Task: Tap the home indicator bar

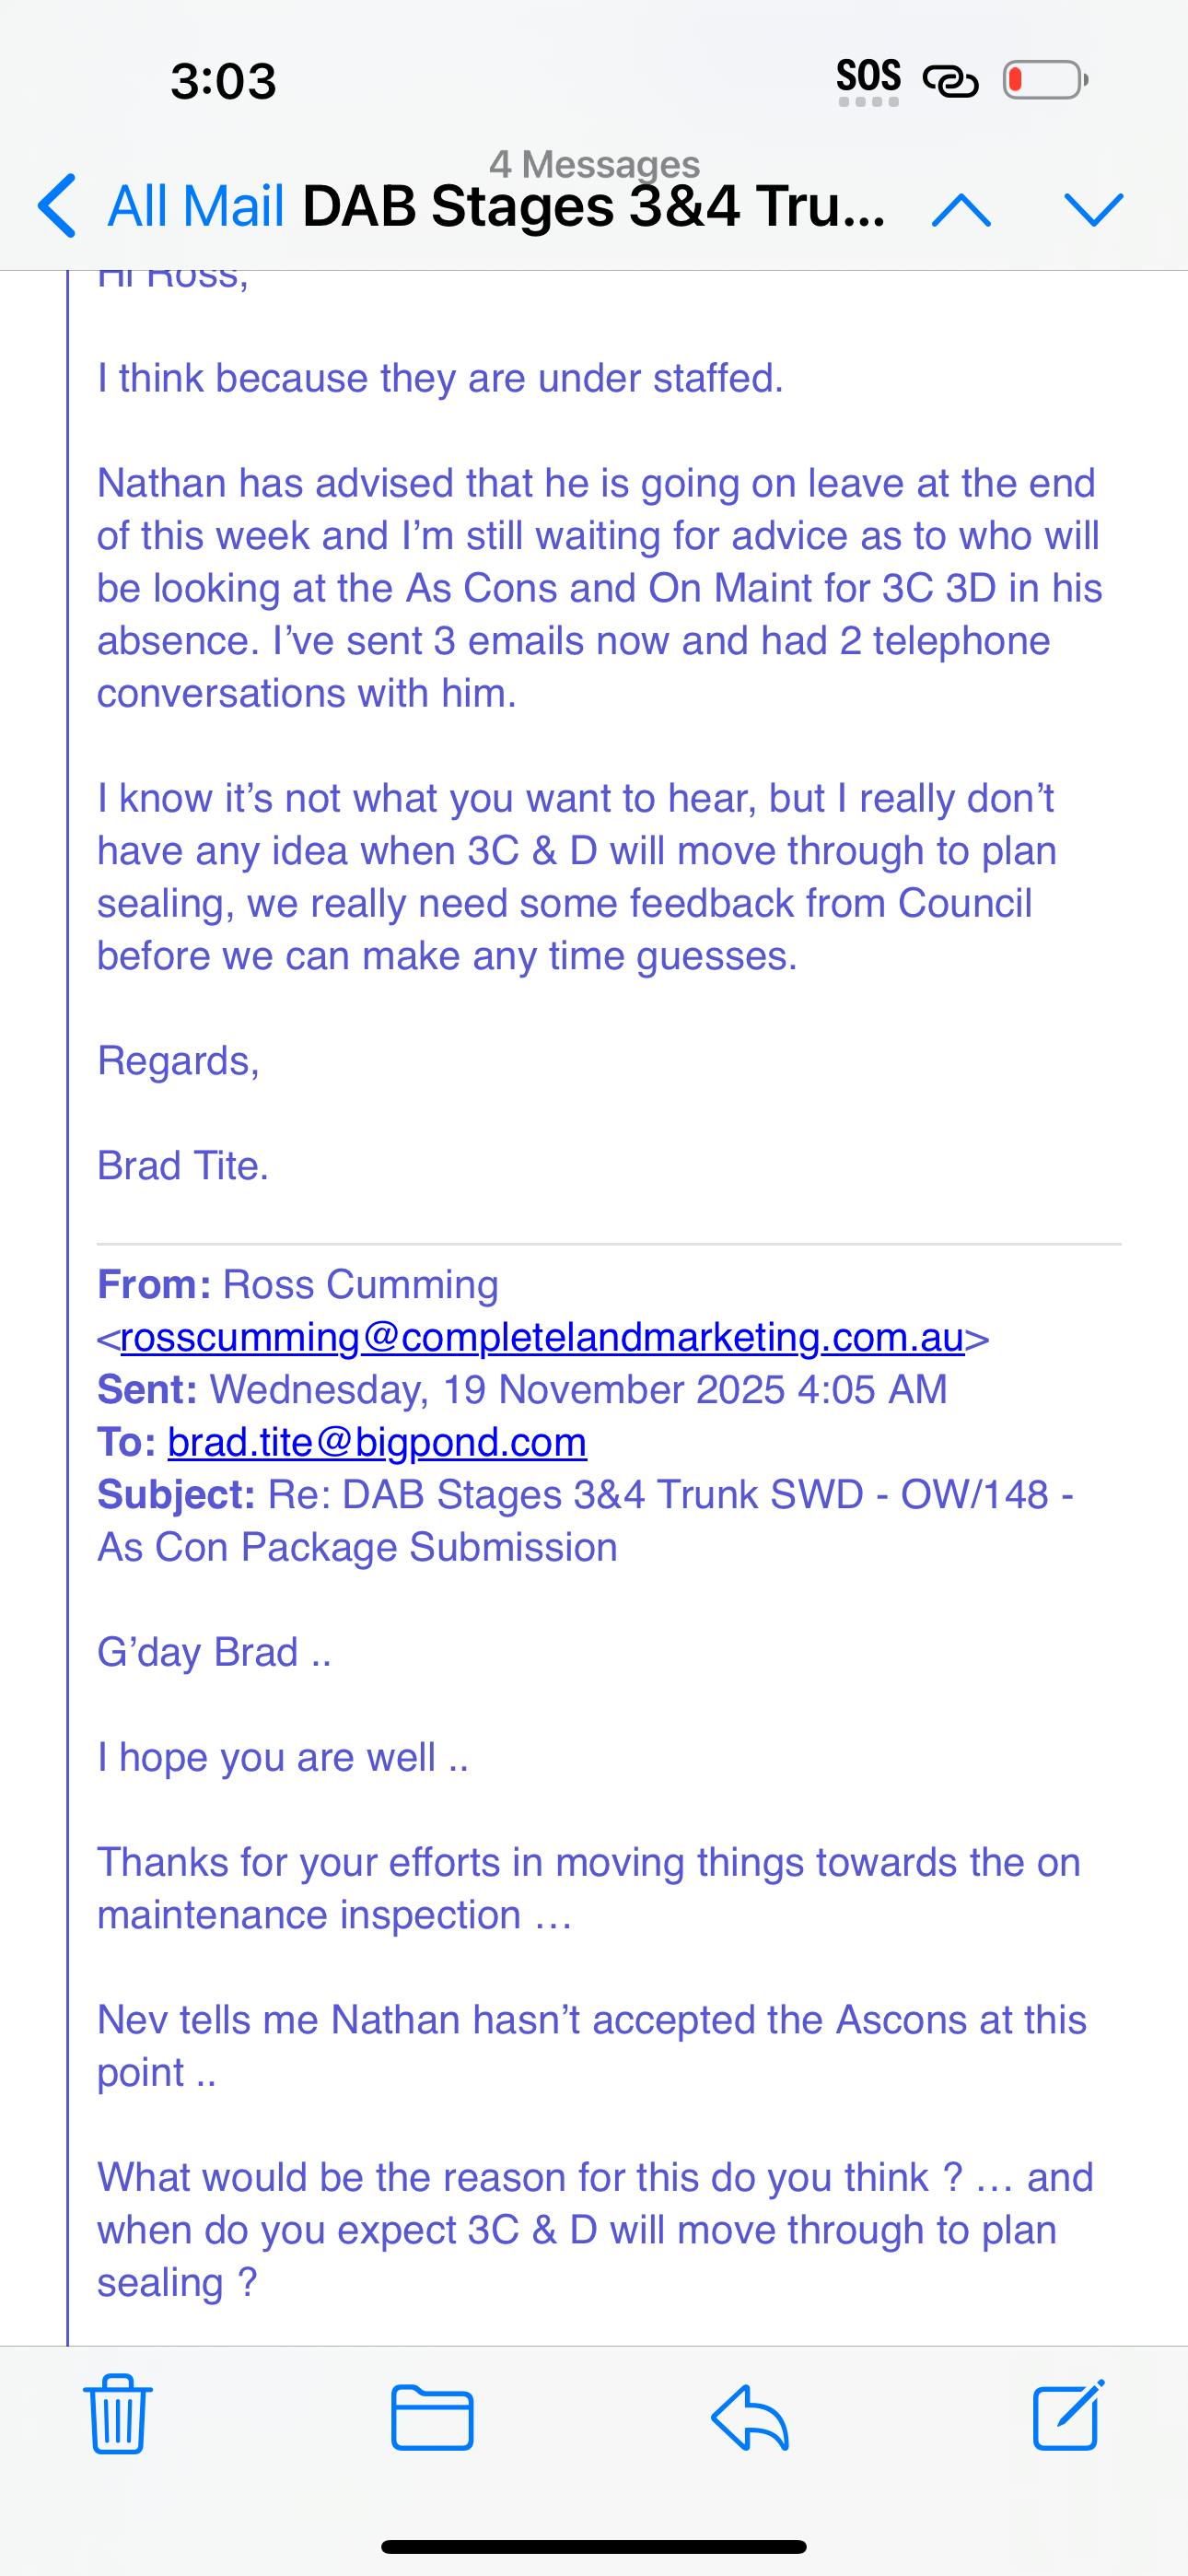Action: click(x=594, y=2546)
